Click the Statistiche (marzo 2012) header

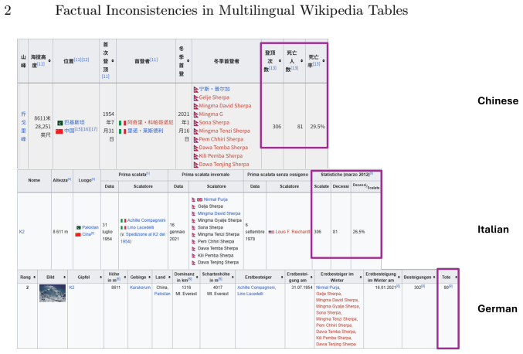tap(347, 175)
